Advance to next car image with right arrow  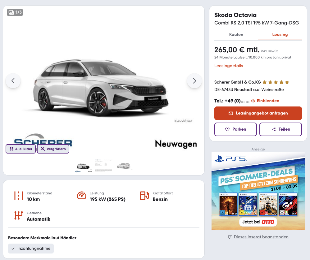[x=194, y=81]
